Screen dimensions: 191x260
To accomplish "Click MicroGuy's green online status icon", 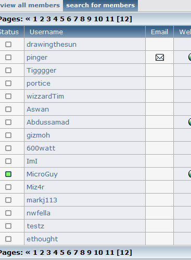I will pyautogui.click(x=8, y=174).
